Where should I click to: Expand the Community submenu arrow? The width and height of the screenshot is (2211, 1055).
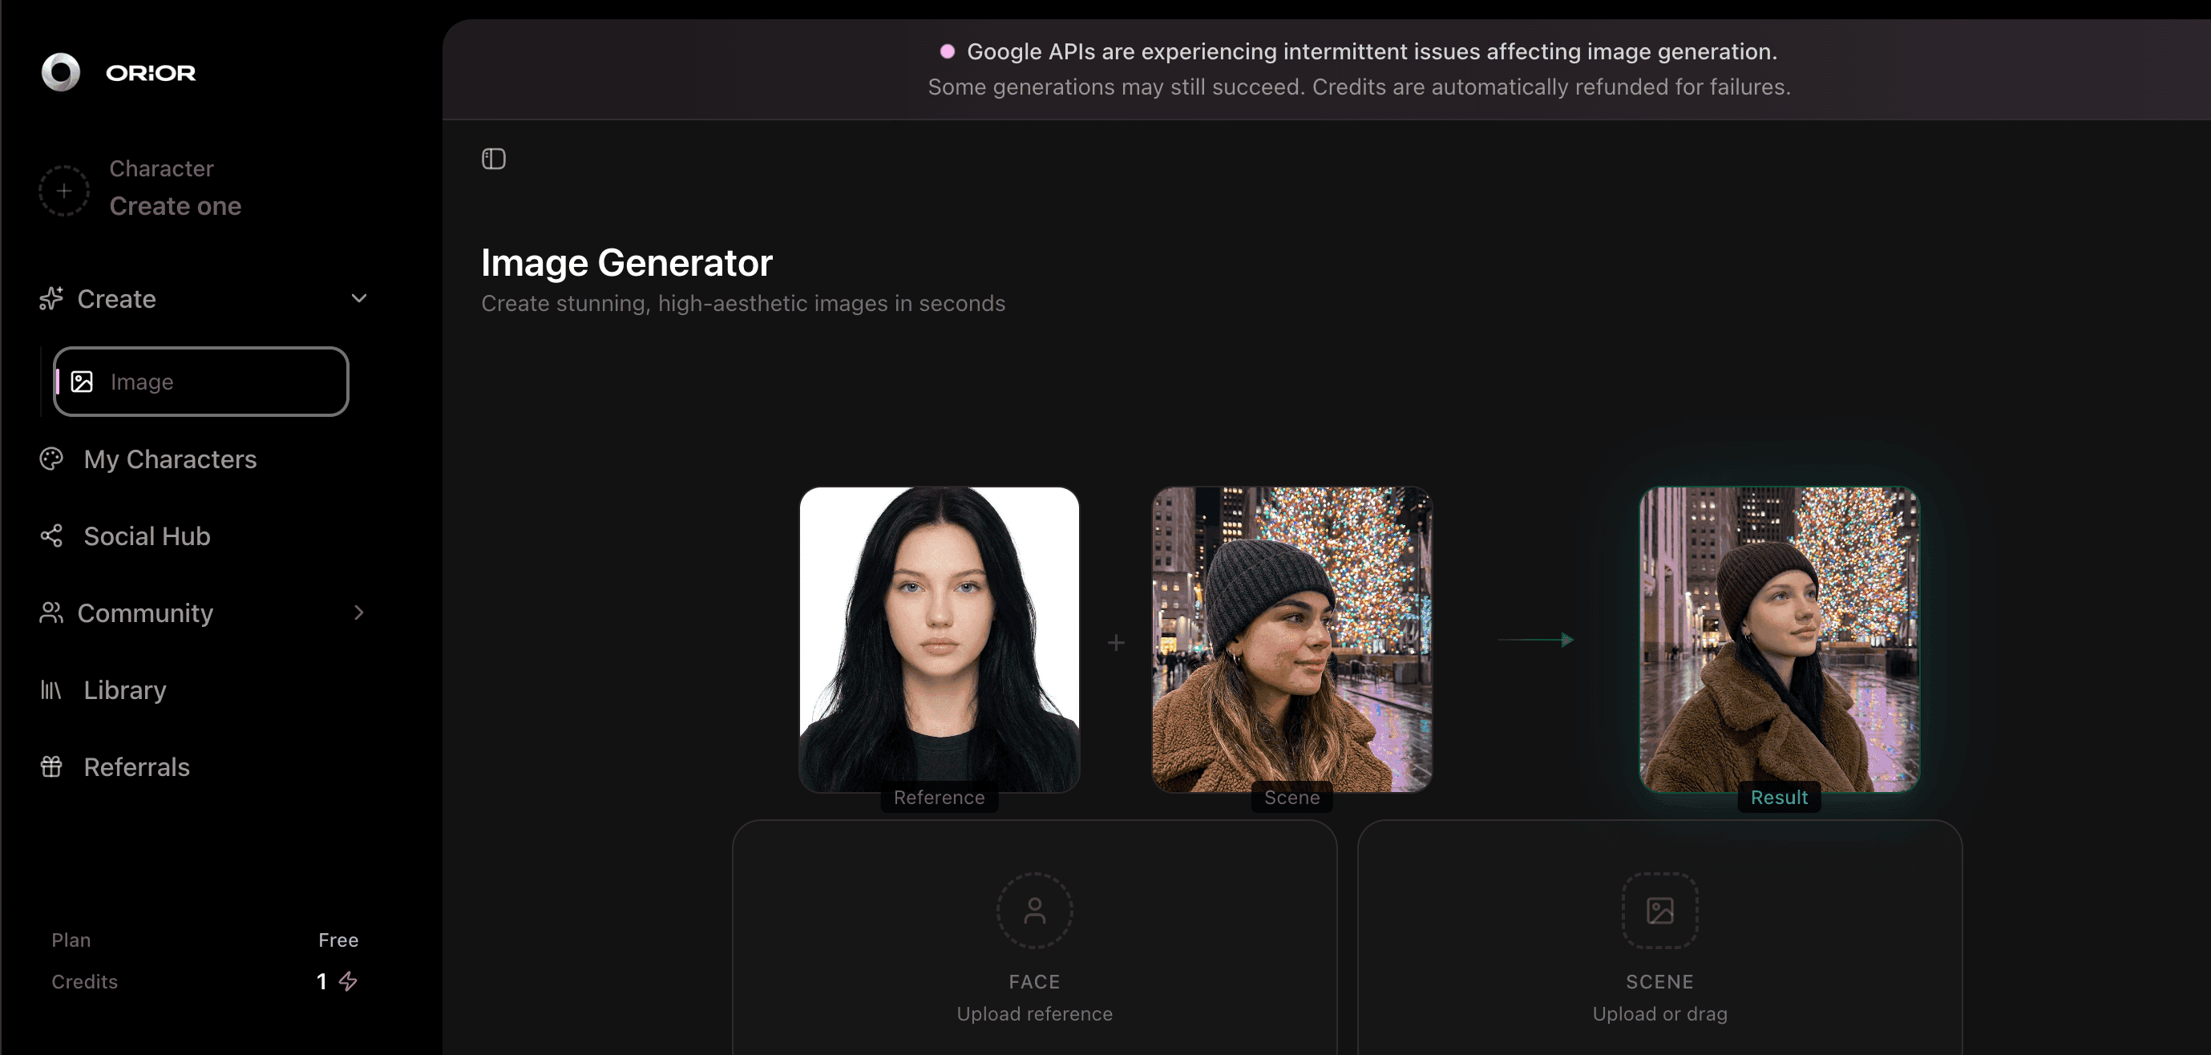pos(359,613)
